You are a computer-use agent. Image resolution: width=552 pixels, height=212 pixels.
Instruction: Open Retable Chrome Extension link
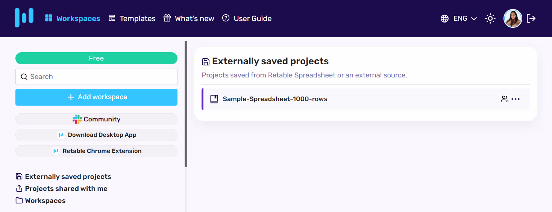tap(96, 151)
